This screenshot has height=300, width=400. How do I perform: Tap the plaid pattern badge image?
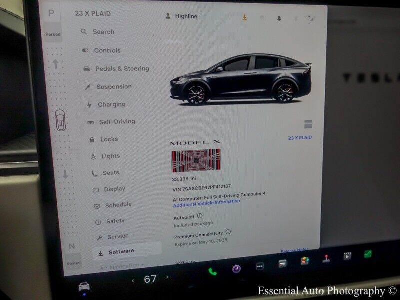196,160
